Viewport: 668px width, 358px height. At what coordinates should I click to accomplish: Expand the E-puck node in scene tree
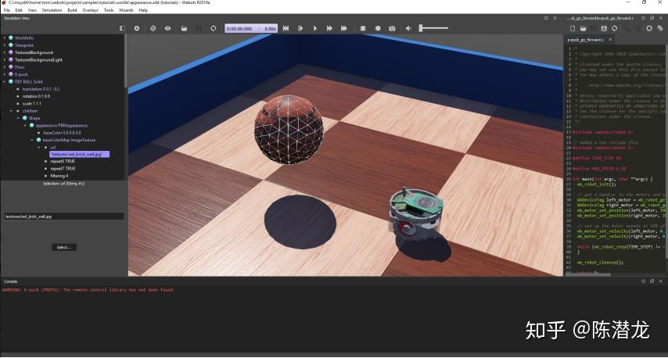[4, 74]
